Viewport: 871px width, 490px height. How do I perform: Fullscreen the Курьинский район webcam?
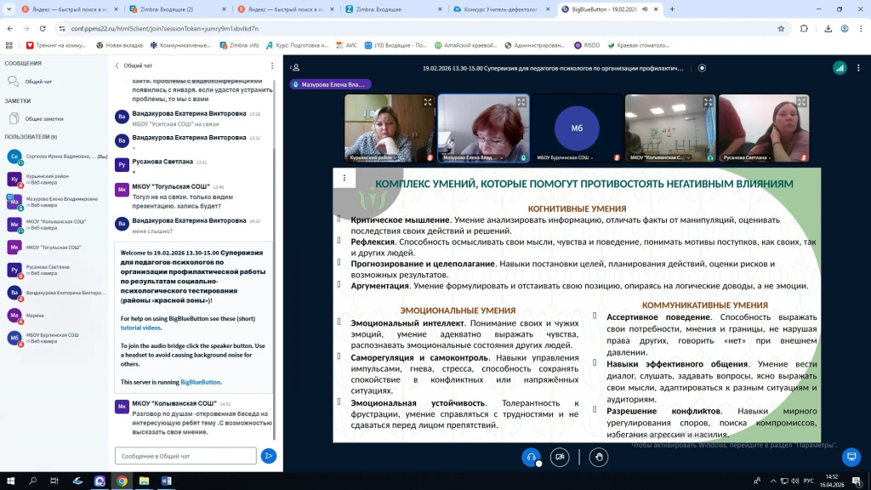click(x=427, y=102)
